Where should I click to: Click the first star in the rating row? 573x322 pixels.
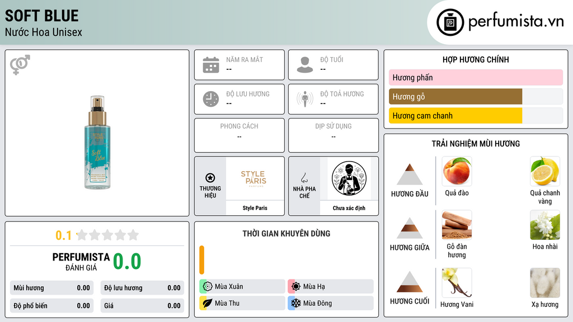pos(82,235)
